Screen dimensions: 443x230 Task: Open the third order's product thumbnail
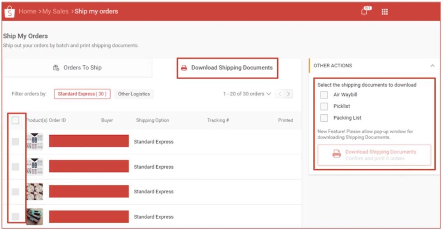pos(34,192)
